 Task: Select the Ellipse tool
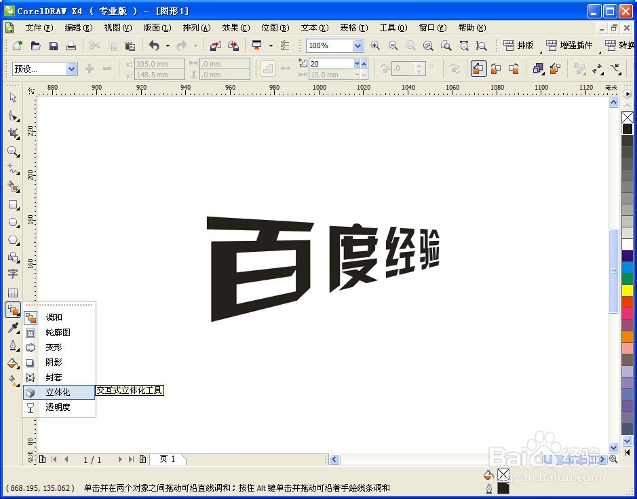[13, 223]
